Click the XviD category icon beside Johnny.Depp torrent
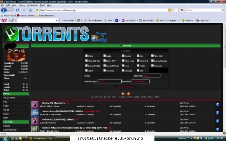The width and height of the screenshot is (226, 141). (35, 113)
